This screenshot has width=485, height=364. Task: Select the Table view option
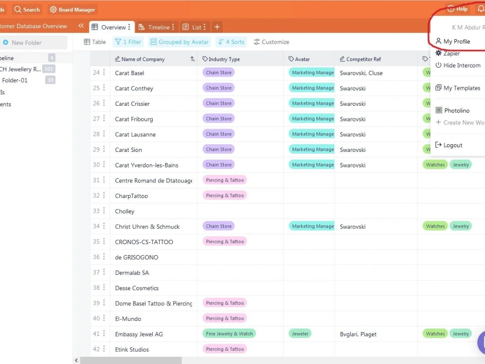coord(95,42)
